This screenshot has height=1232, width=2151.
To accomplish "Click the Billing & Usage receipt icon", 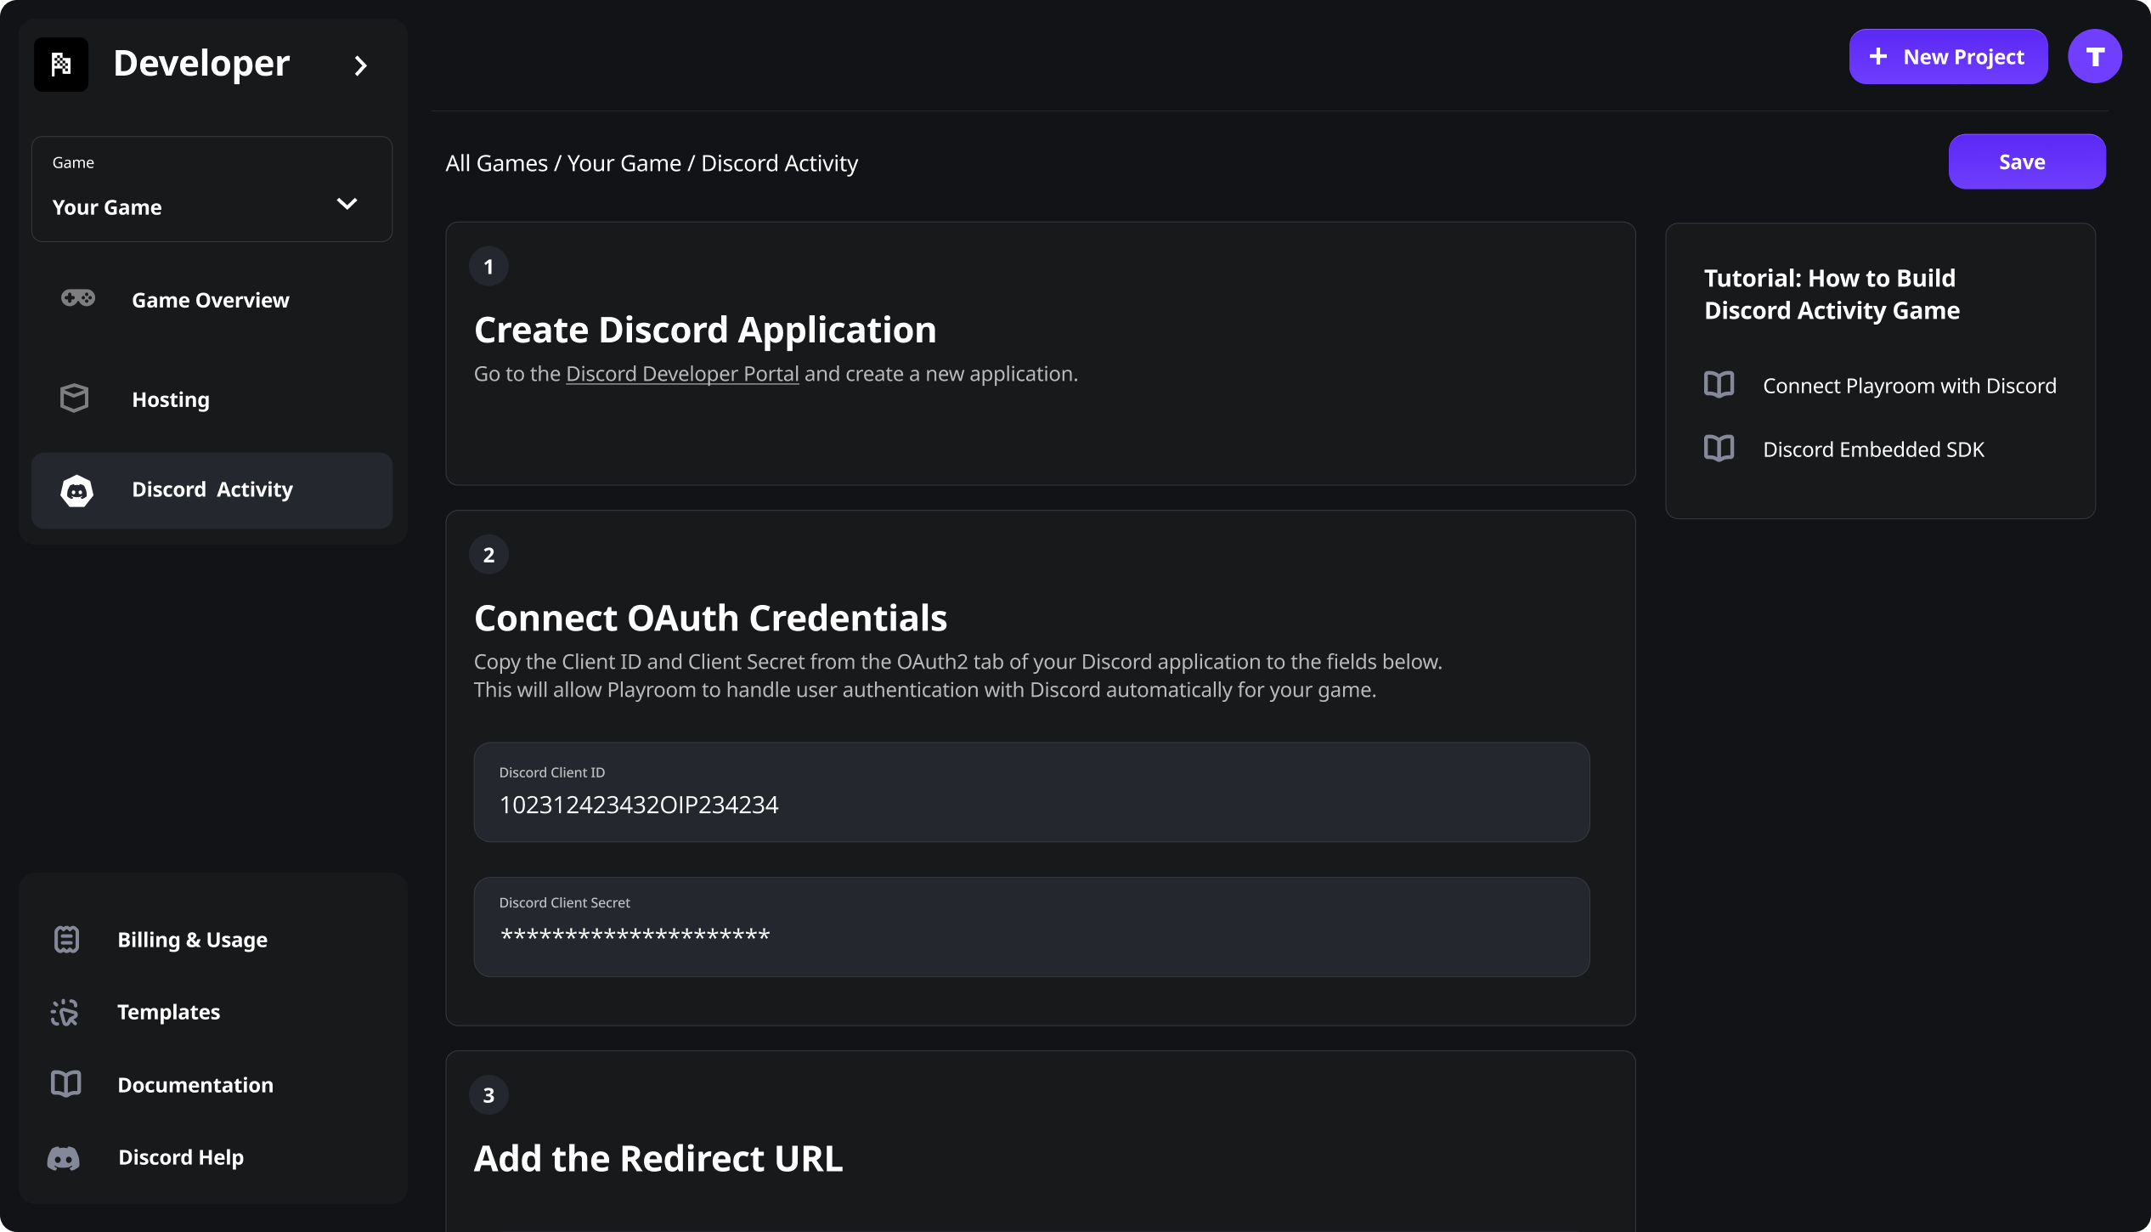I will point(66,940).
